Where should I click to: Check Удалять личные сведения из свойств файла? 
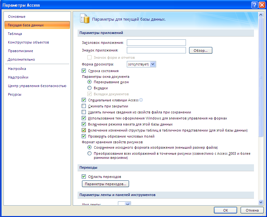(84, 112)
